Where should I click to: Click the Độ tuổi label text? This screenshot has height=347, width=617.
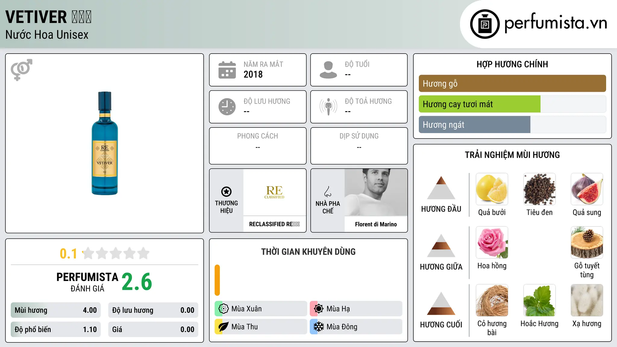click(357, 64)
